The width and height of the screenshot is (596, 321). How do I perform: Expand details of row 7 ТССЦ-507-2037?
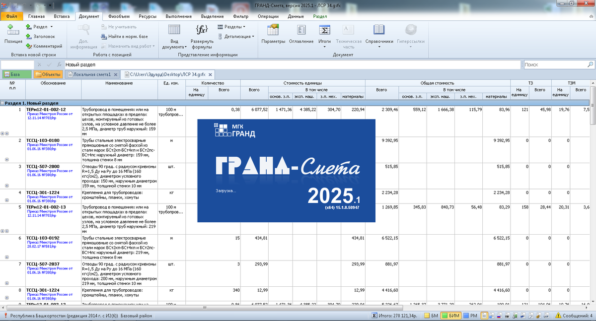[6, 282]
